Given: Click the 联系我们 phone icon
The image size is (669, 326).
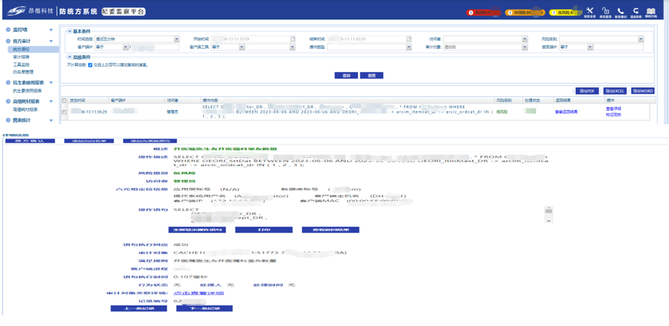Looking at the screenshot, I should (x=620, y=10).
